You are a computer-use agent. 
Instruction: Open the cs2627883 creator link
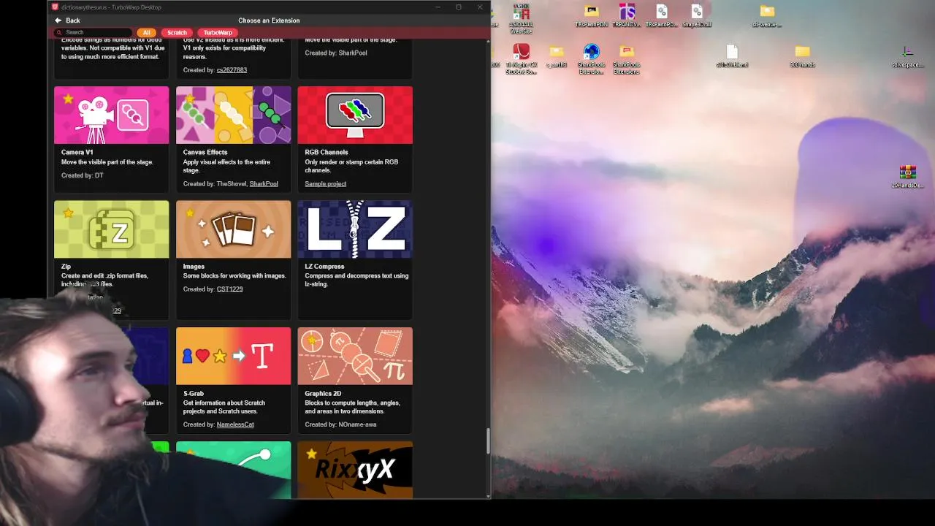(x=232, y=70)
